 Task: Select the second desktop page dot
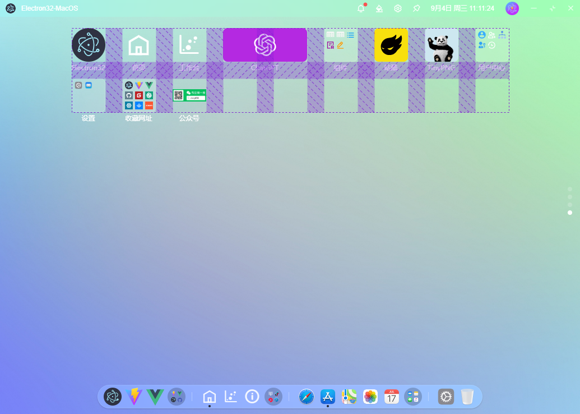(x=570, y=197)
